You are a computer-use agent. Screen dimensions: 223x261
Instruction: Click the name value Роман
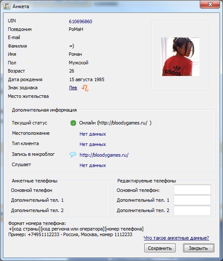(75, 54)
